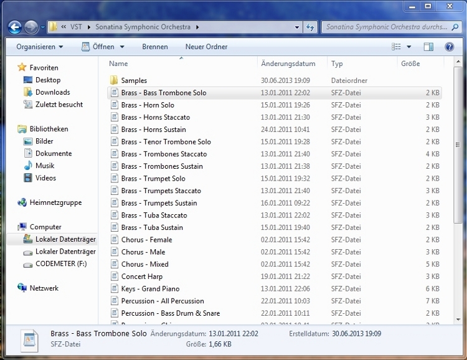The width and height of the screenshot is (467, 360).
Task: Sort by the Name column header
Action: click(118, 64)
